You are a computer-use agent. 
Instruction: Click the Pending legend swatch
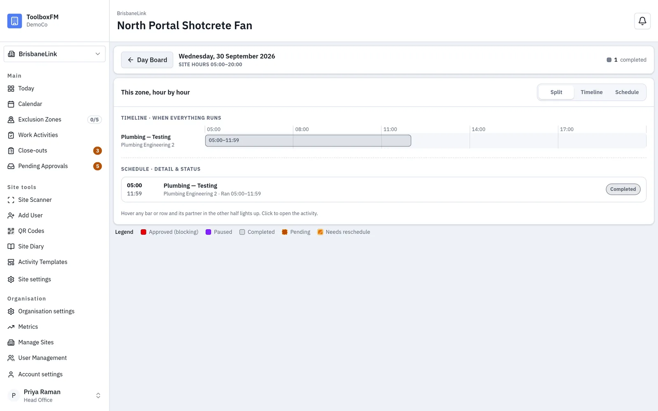click(x=285, y=232)
